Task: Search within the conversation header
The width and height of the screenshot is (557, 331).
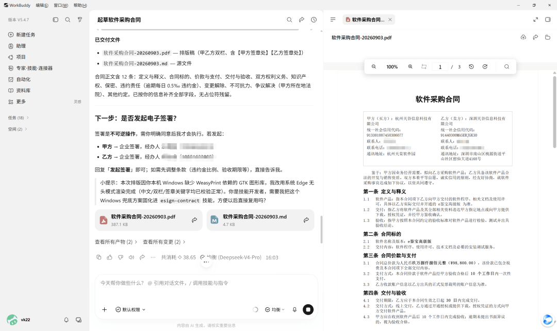Action: point(289,20)
